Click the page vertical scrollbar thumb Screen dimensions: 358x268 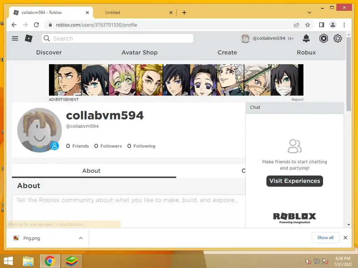tap(349, 74)
